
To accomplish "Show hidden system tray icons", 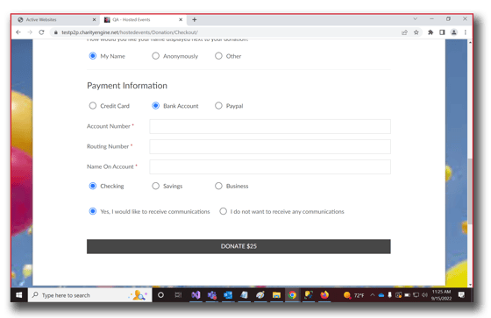I will 373,295.
